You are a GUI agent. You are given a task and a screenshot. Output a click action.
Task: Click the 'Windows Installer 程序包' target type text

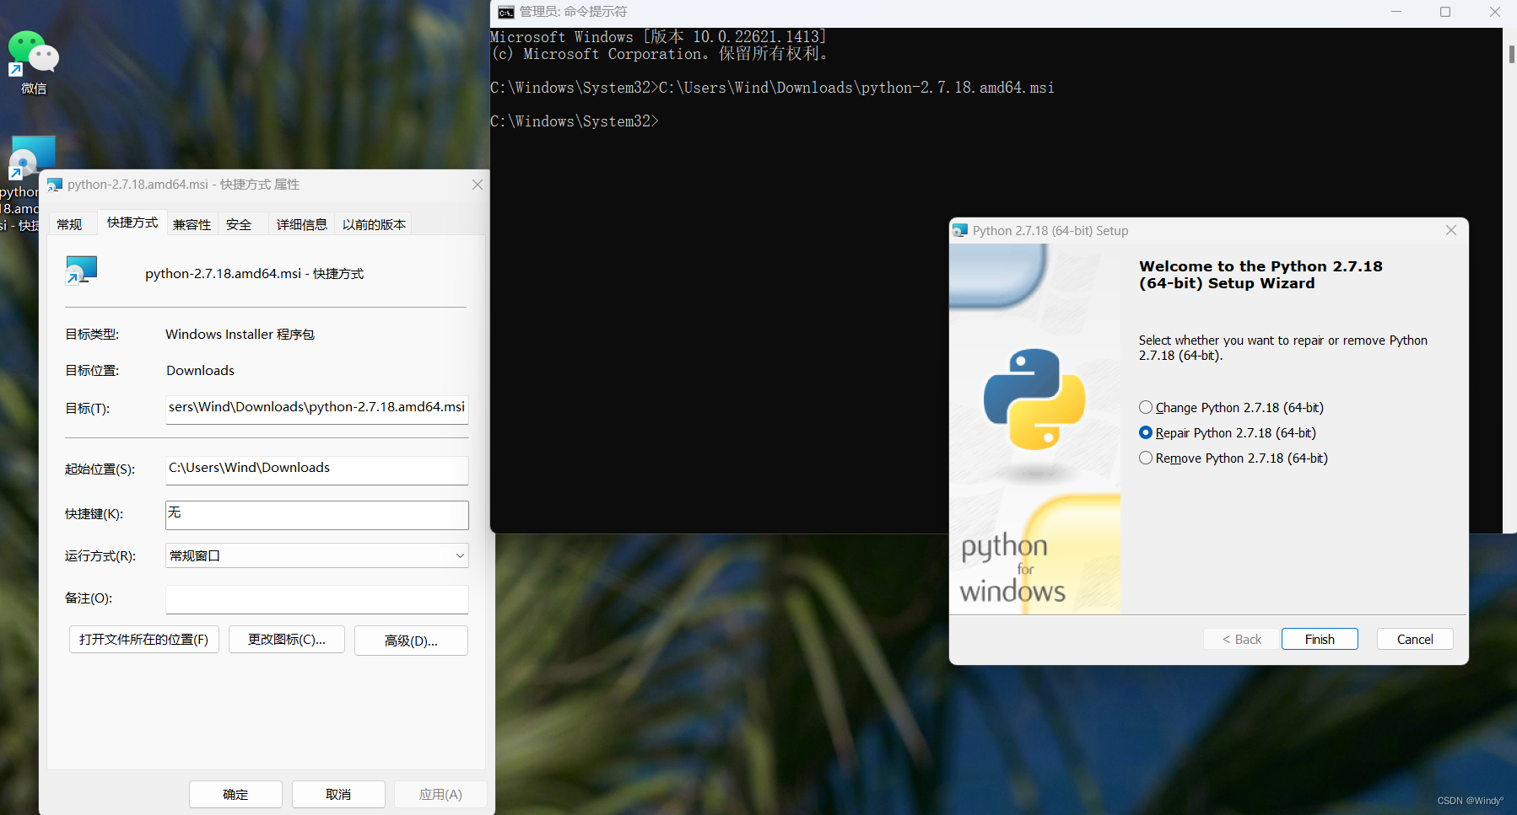point(240,334)
